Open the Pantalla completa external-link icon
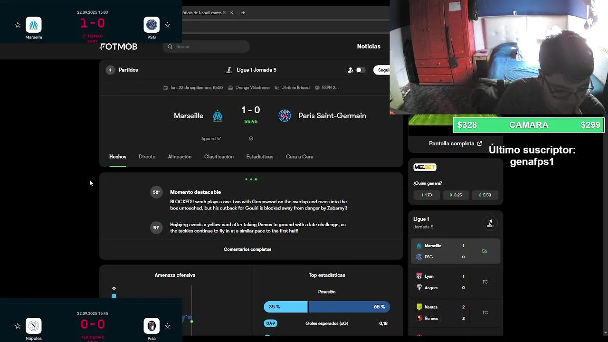 pyautogui.click(x=480, y=143)
